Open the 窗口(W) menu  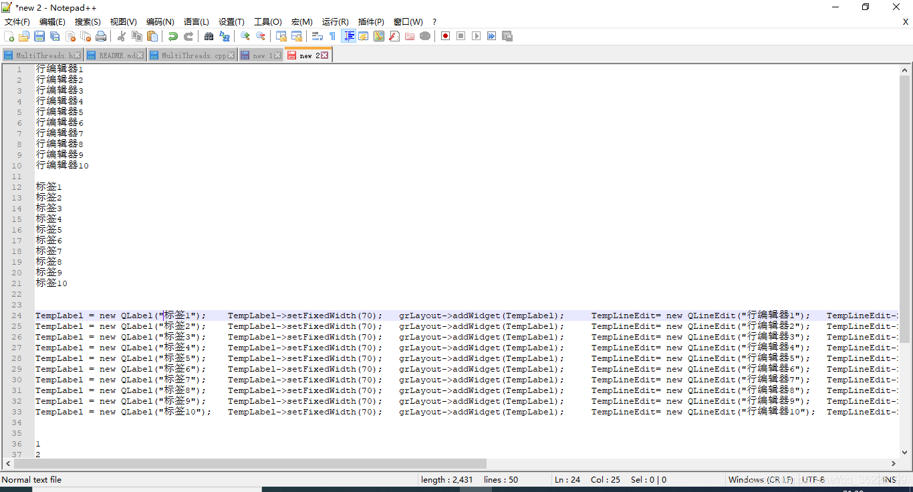[x=408, y=22]
